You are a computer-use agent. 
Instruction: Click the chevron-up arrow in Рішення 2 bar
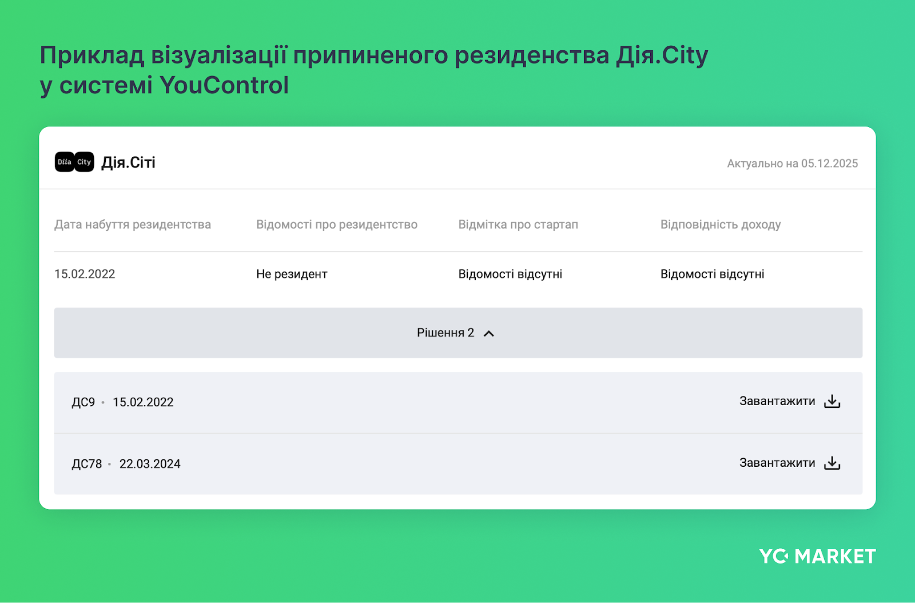tap(489, 332)
